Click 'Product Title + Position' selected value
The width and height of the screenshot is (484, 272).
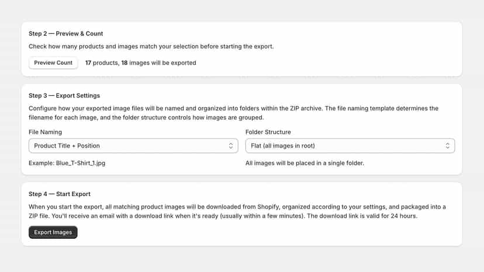(67, 145)
